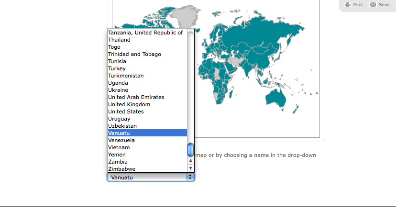Select Uzbekistan from the list
The width and height of the screenshot is (396, 211).
147,126
